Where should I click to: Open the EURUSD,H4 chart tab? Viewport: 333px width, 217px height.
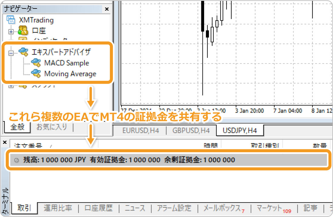[x=140, y=130]
